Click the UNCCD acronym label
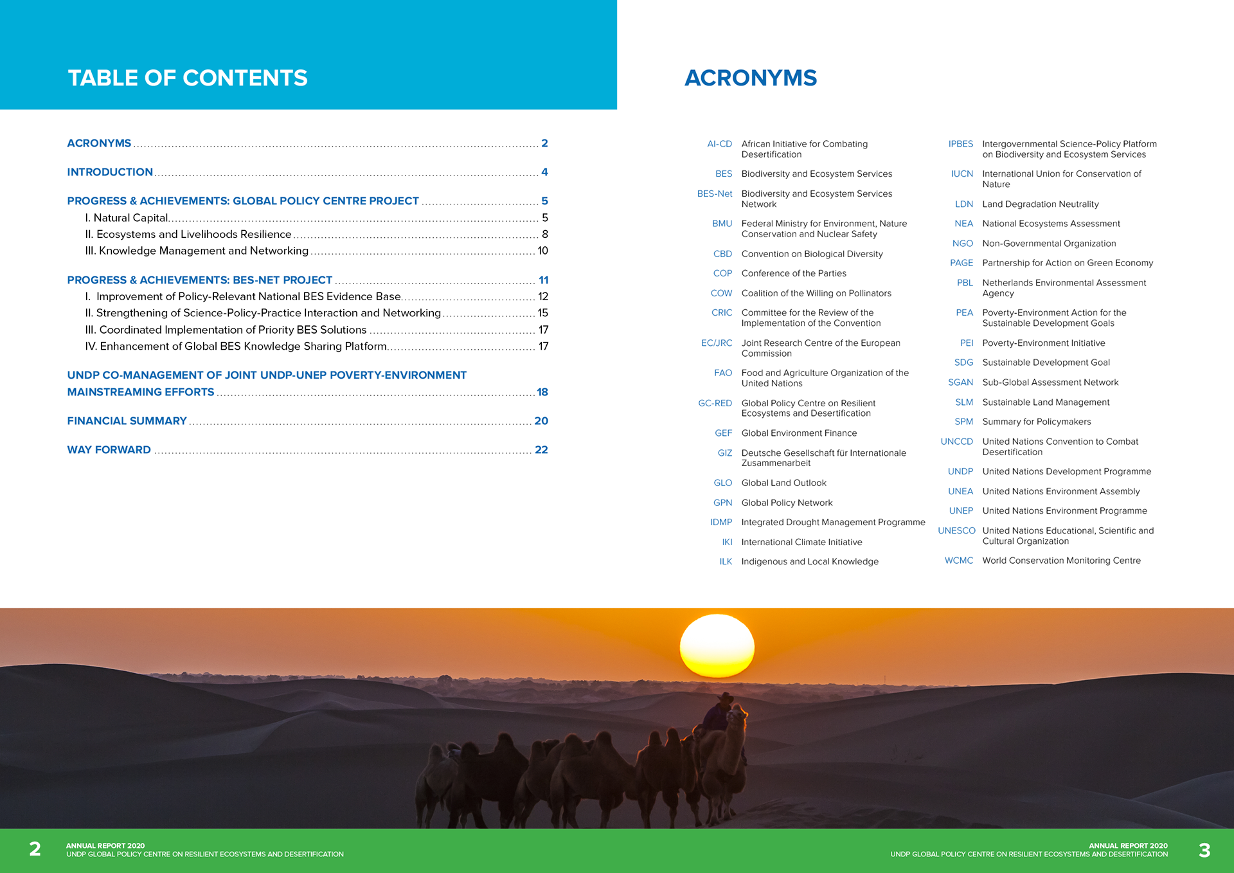1234x873 pixels. coord(956,442)
